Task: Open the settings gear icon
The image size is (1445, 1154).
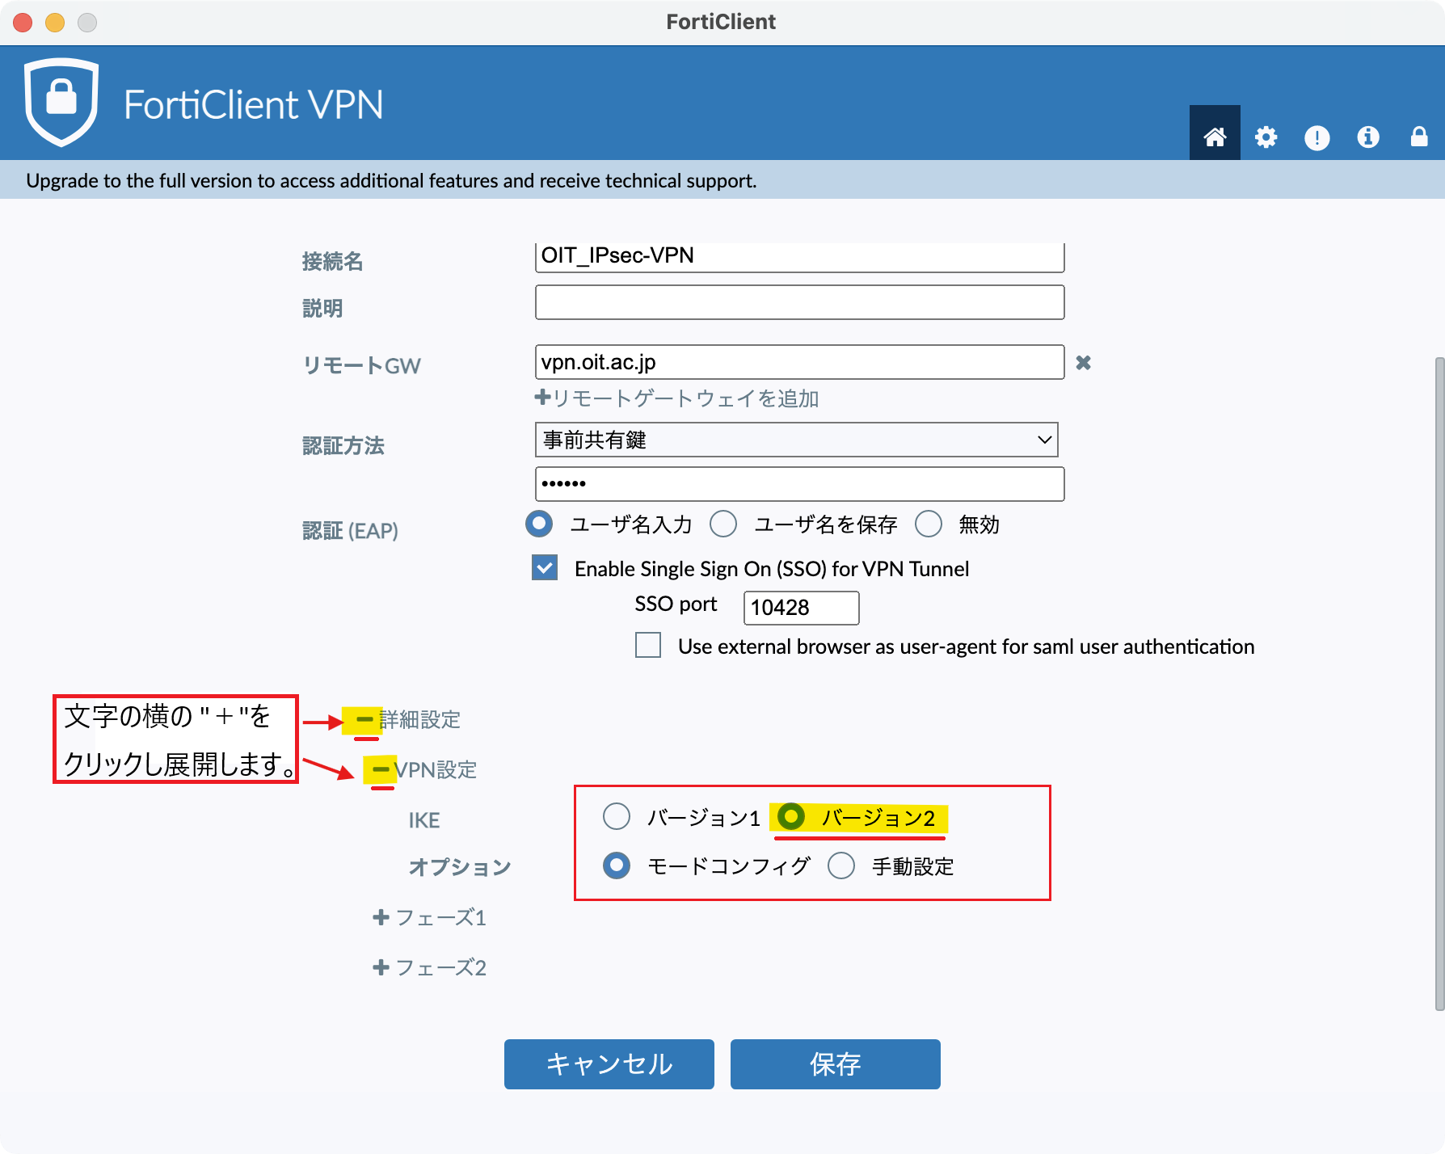Action: (x=1266, y=137)
